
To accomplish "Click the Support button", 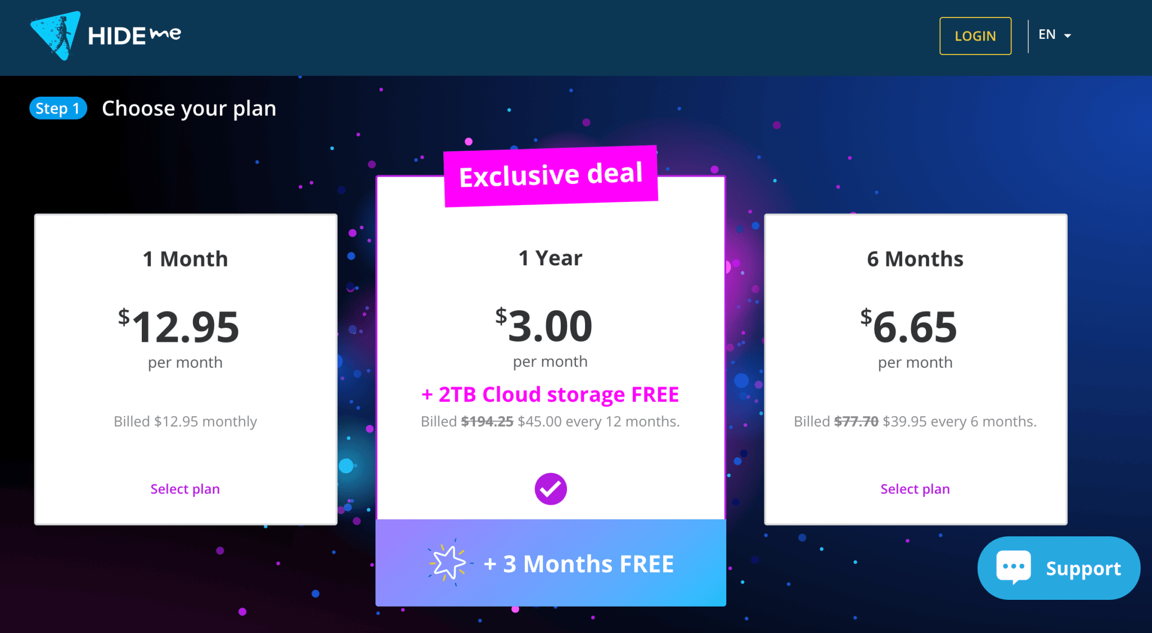I will tap(1059, 567).
